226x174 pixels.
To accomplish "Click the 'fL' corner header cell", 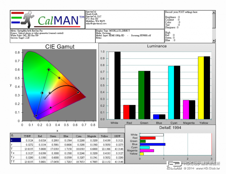I will (x=15, y=136).
